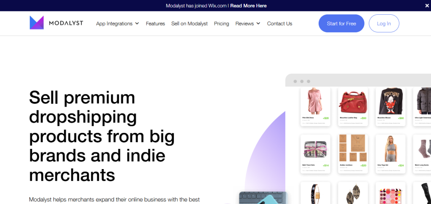Select the Moschino Blouse product card
This screenshot has height=204, width=431.
[x=390, y=106]
